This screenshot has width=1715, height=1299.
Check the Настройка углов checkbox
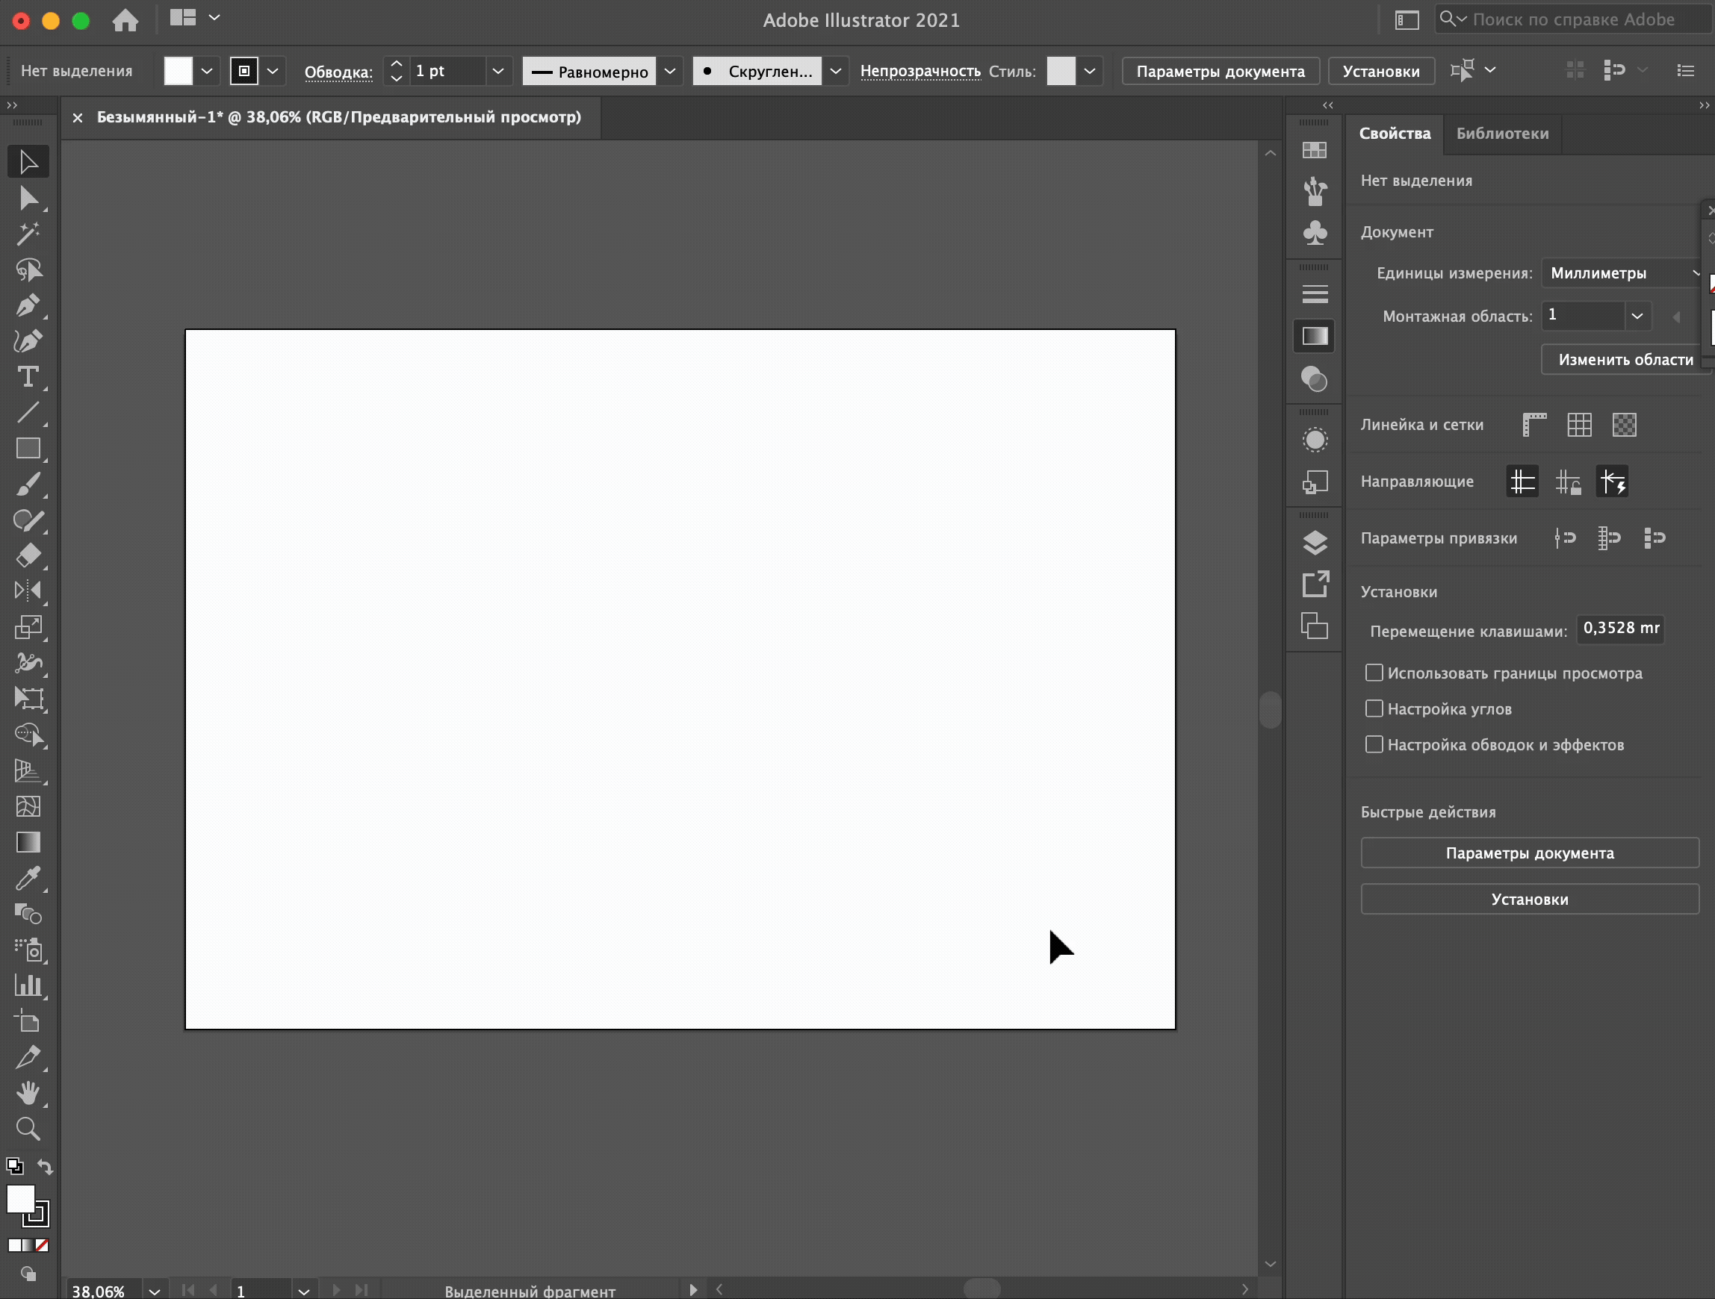[x=1374, y=708]
